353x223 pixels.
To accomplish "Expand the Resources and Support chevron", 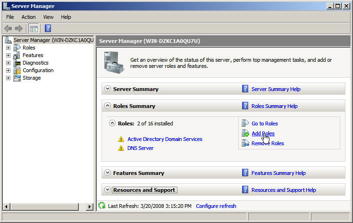I will click(x=108, y=190).
